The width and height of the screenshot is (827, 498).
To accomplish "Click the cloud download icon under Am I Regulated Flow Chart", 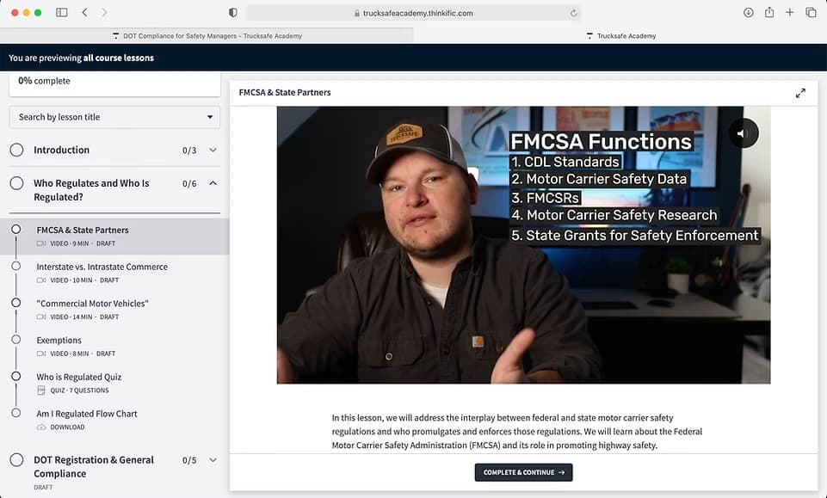I will [41, 427].
